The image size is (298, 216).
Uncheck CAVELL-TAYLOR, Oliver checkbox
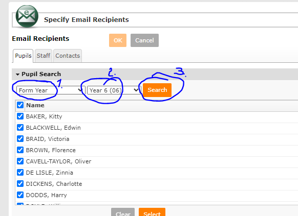20,161
